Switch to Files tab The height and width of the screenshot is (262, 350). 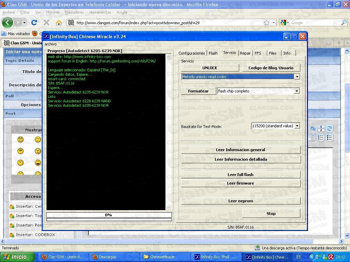272,53
